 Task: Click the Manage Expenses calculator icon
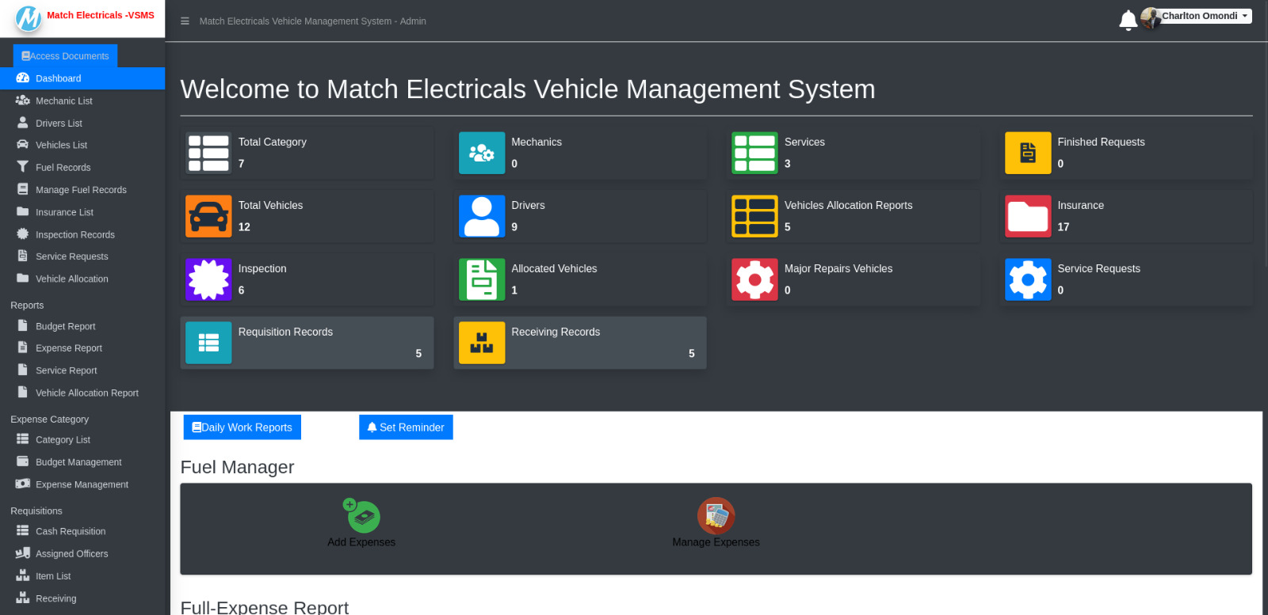(x=716, y=515)
